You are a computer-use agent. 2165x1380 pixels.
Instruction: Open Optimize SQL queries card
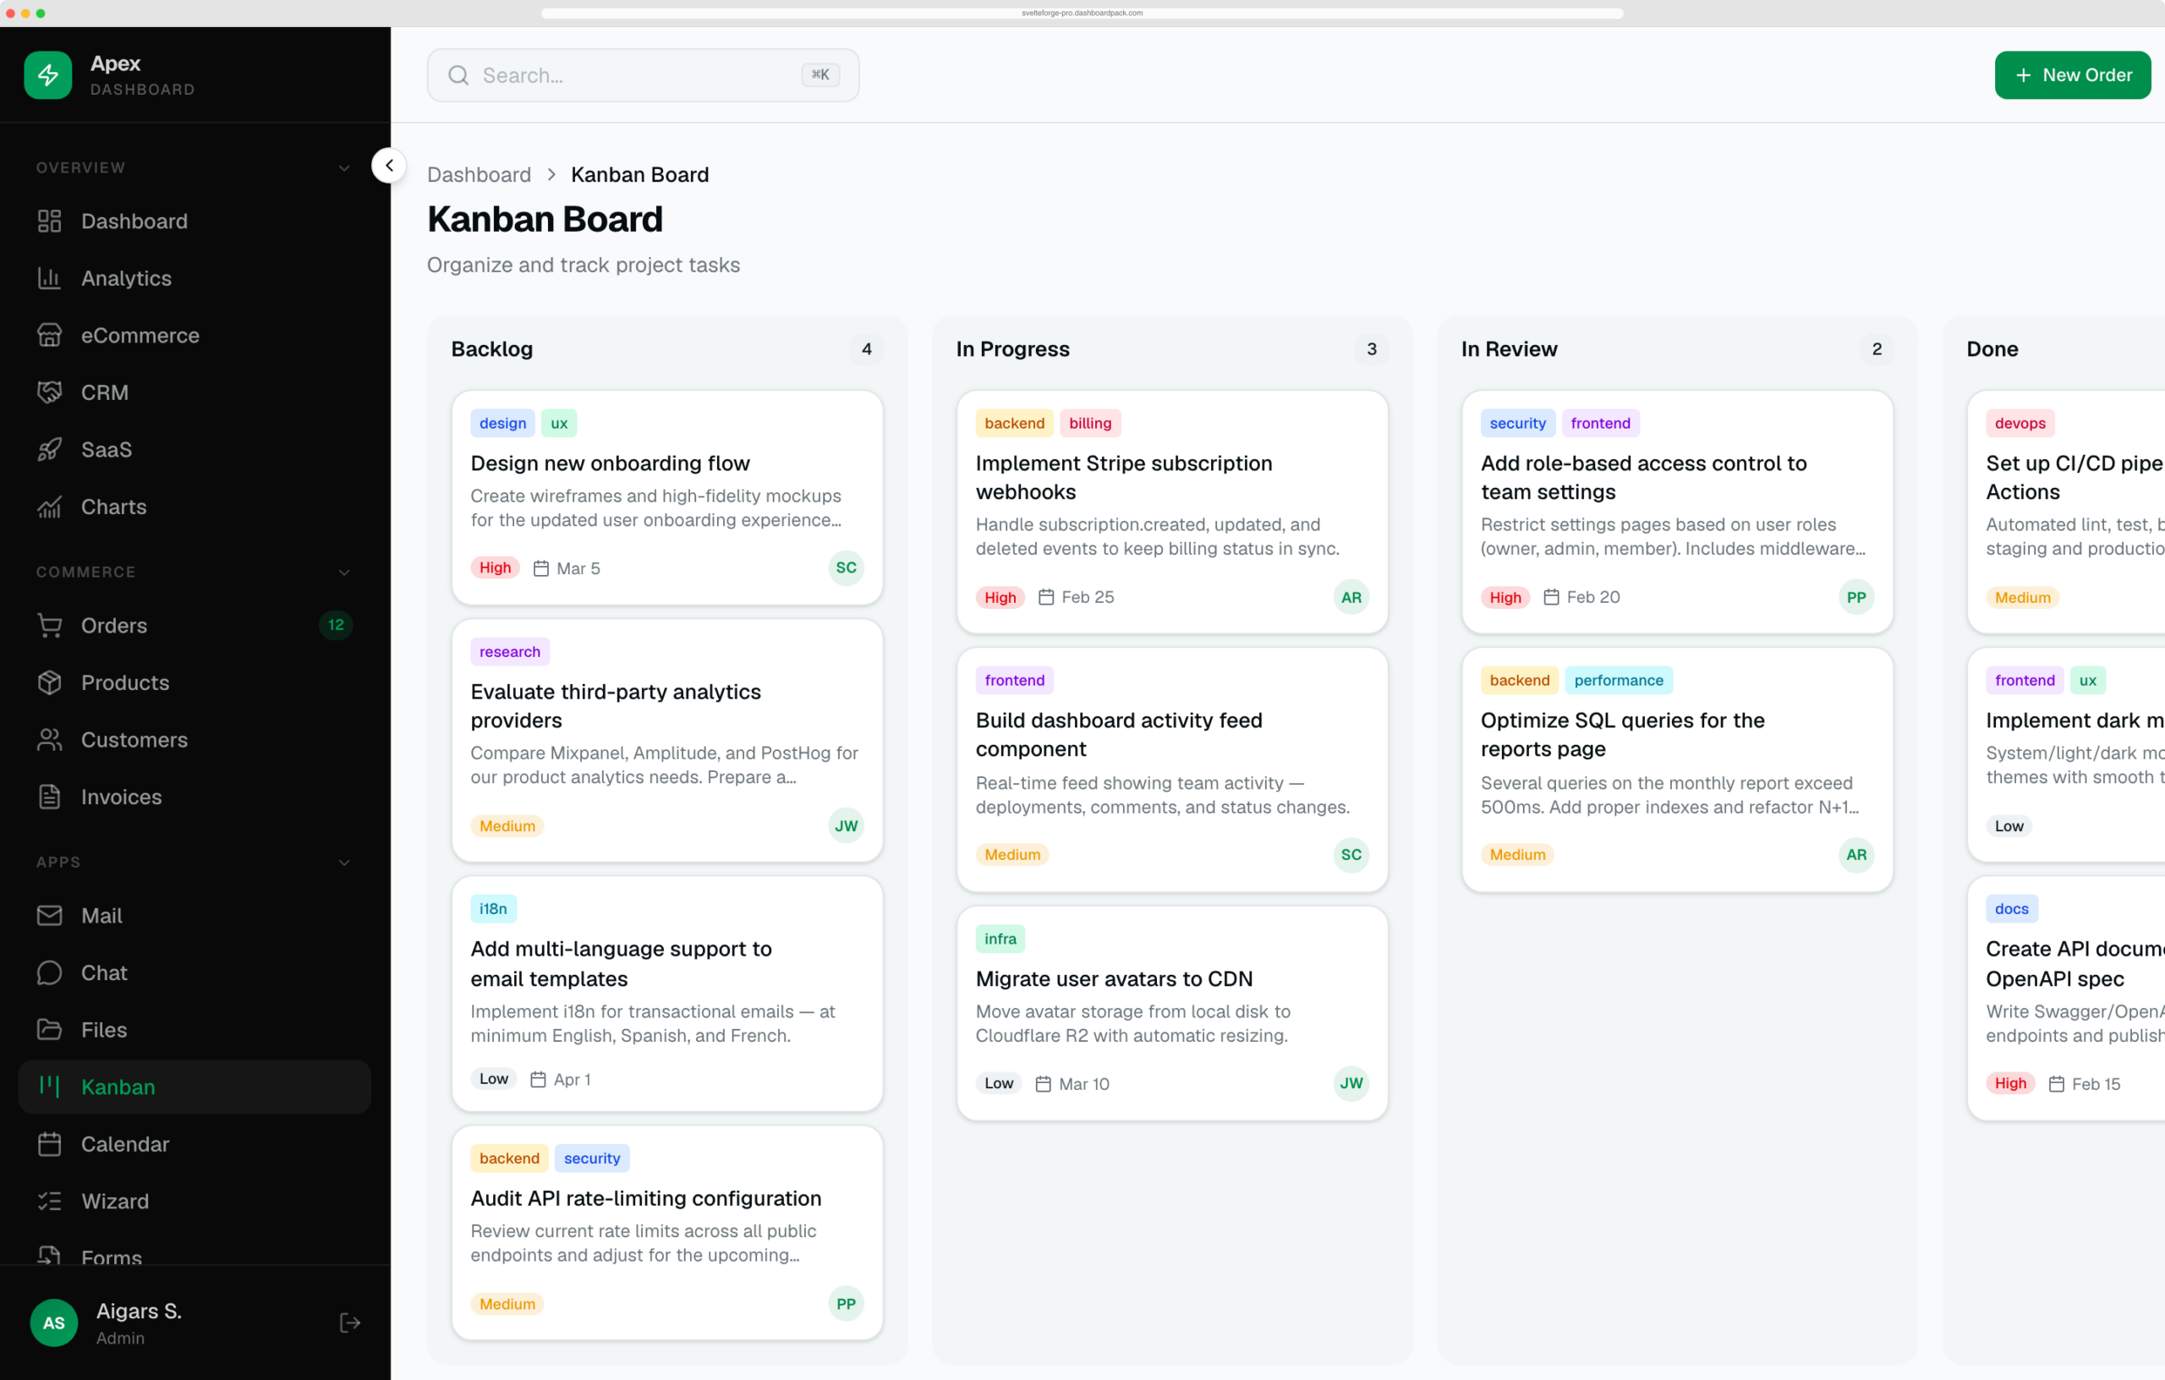click(1678, 769)
